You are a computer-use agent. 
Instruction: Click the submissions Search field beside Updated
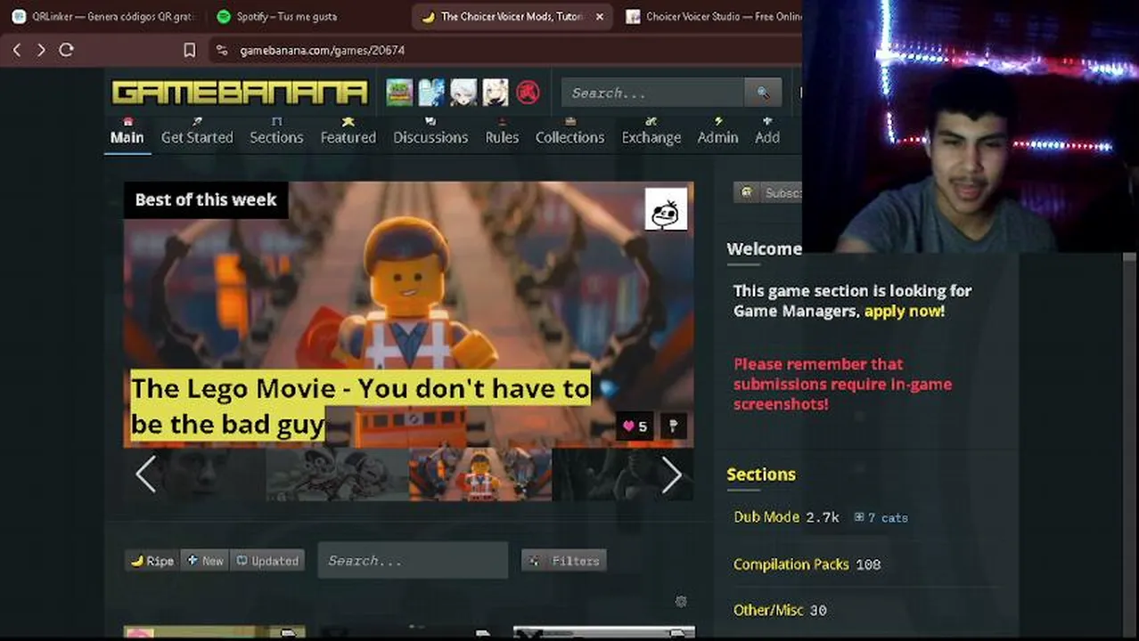click(x=413, y=561)
